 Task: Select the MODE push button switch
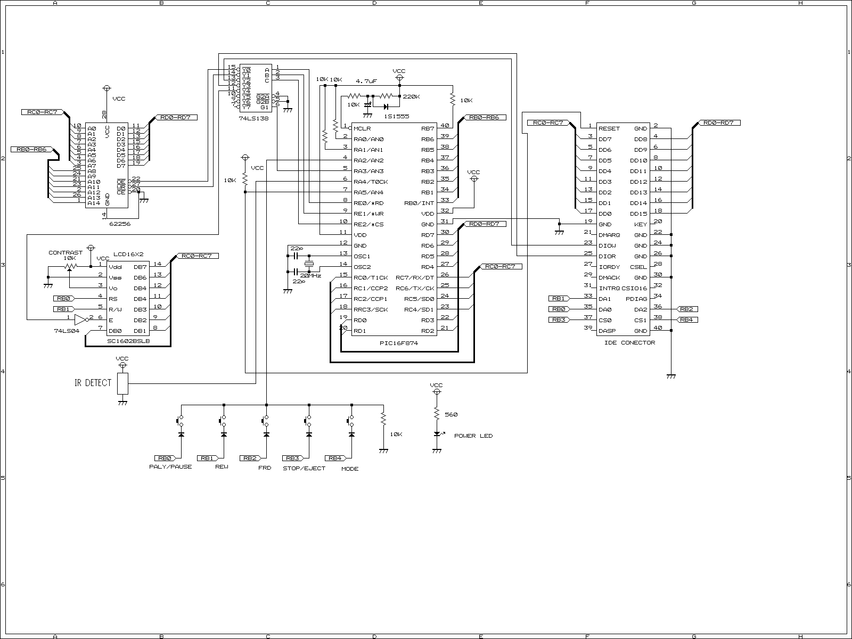click(x=351, y=421)
